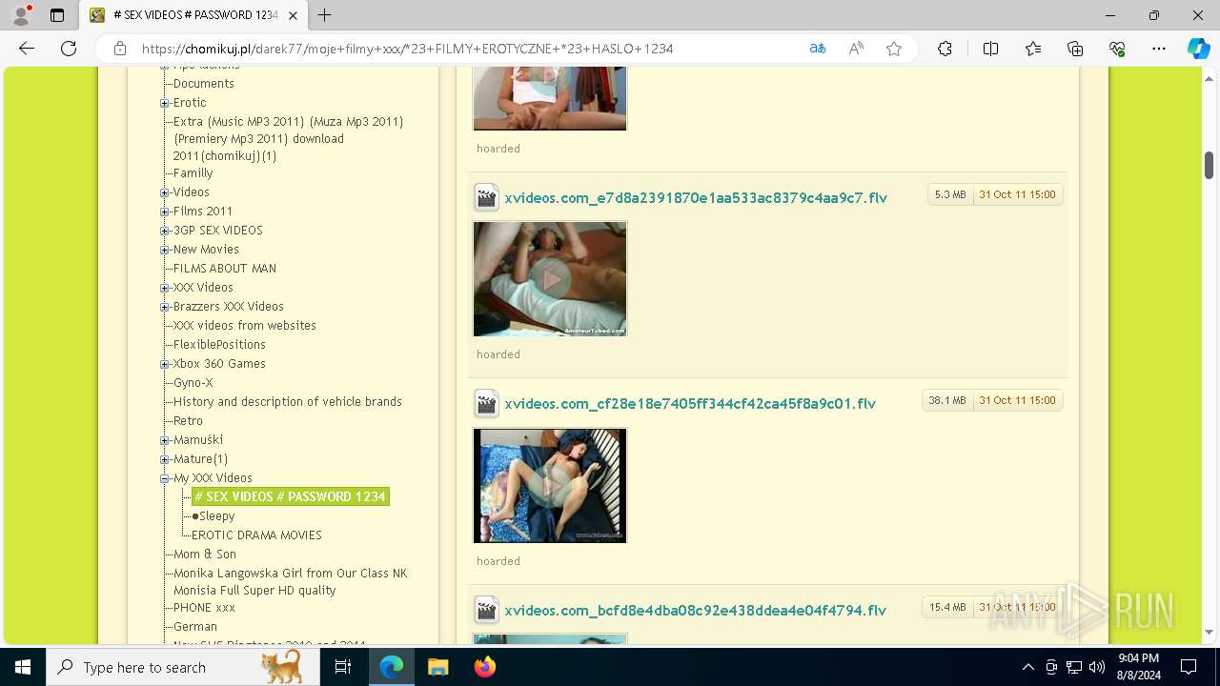This screenshot has width=1220, height=686.
Task: Open EROTIC DRAMA MOVIES subfolder
Action: (x=256, y=535)
